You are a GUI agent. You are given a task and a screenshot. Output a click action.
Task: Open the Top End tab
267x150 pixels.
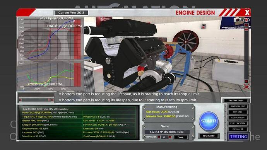coord(238,112)
